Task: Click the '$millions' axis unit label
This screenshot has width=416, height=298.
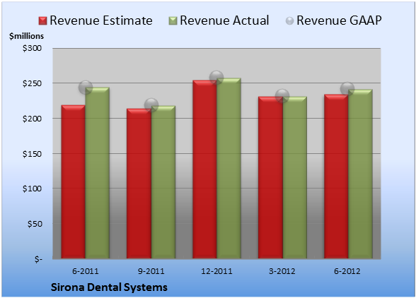Action: pyautogui.click(x=26, y=36)
